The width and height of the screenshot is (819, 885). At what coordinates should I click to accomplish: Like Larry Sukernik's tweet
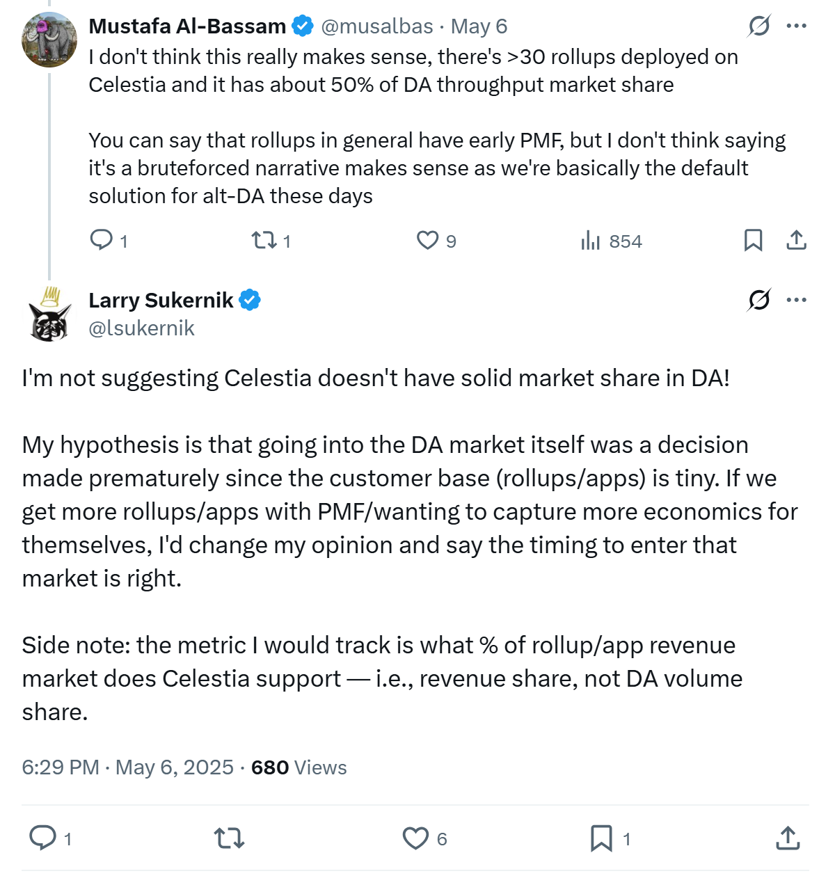416,838
